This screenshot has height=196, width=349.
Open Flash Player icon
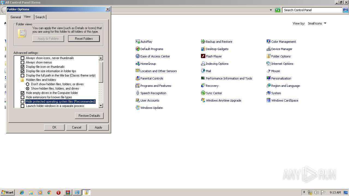203,56
